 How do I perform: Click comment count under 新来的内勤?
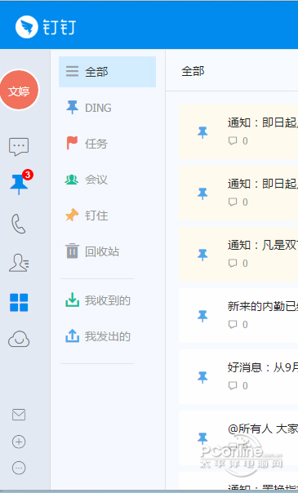point(238,325)
